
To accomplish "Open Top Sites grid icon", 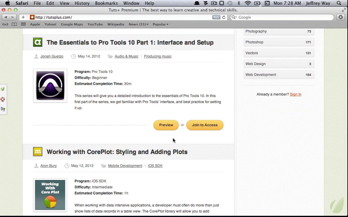I will [23, 24].
